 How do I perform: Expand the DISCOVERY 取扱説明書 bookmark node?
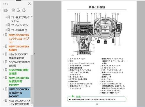(3, 70)
